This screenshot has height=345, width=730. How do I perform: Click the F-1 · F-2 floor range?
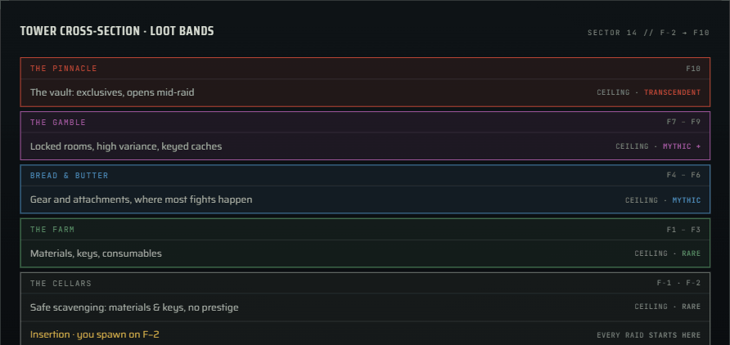pos(678,283)
